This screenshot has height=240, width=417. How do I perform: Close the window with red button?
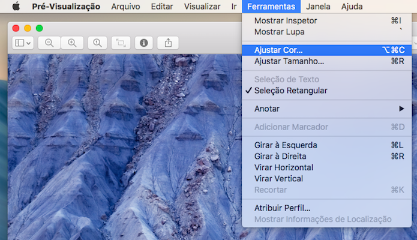tap(16, 28)
